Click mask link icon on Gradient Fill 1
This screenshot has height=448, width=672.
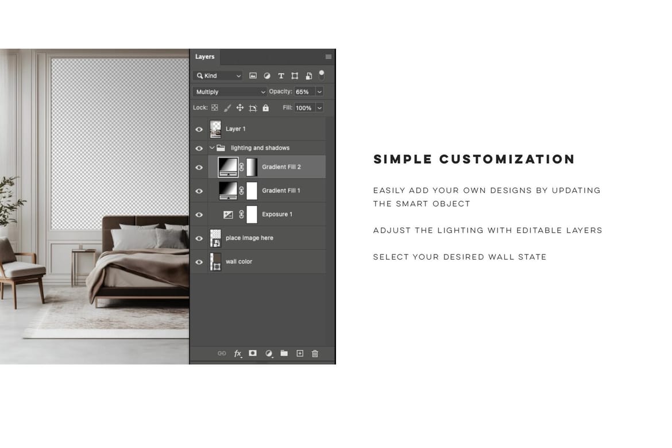[x=242, y=190]
